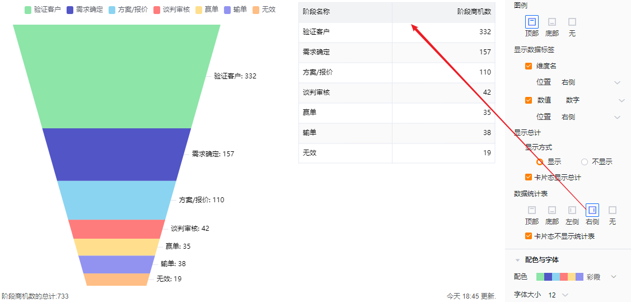The image size is (631, 302).
Task: Toggle 无效 legend item in chart
Action: point(264,10)
